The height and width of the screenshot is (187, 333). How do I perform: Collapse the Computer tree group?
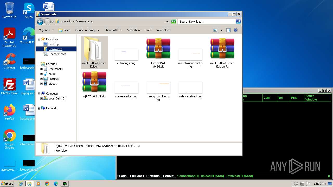pyautogui.click(x=39, y=94)
